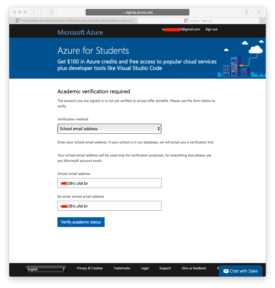Open the Verification method dropdown
Screen dimensions: 275x288
(109, 129)
